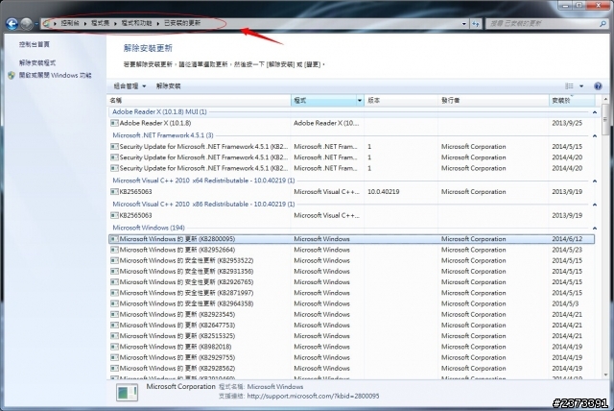This screenshot has width=614, height=411.
Task: Click the icon of security update KB2926765
Action: click(x=114, y=282)
